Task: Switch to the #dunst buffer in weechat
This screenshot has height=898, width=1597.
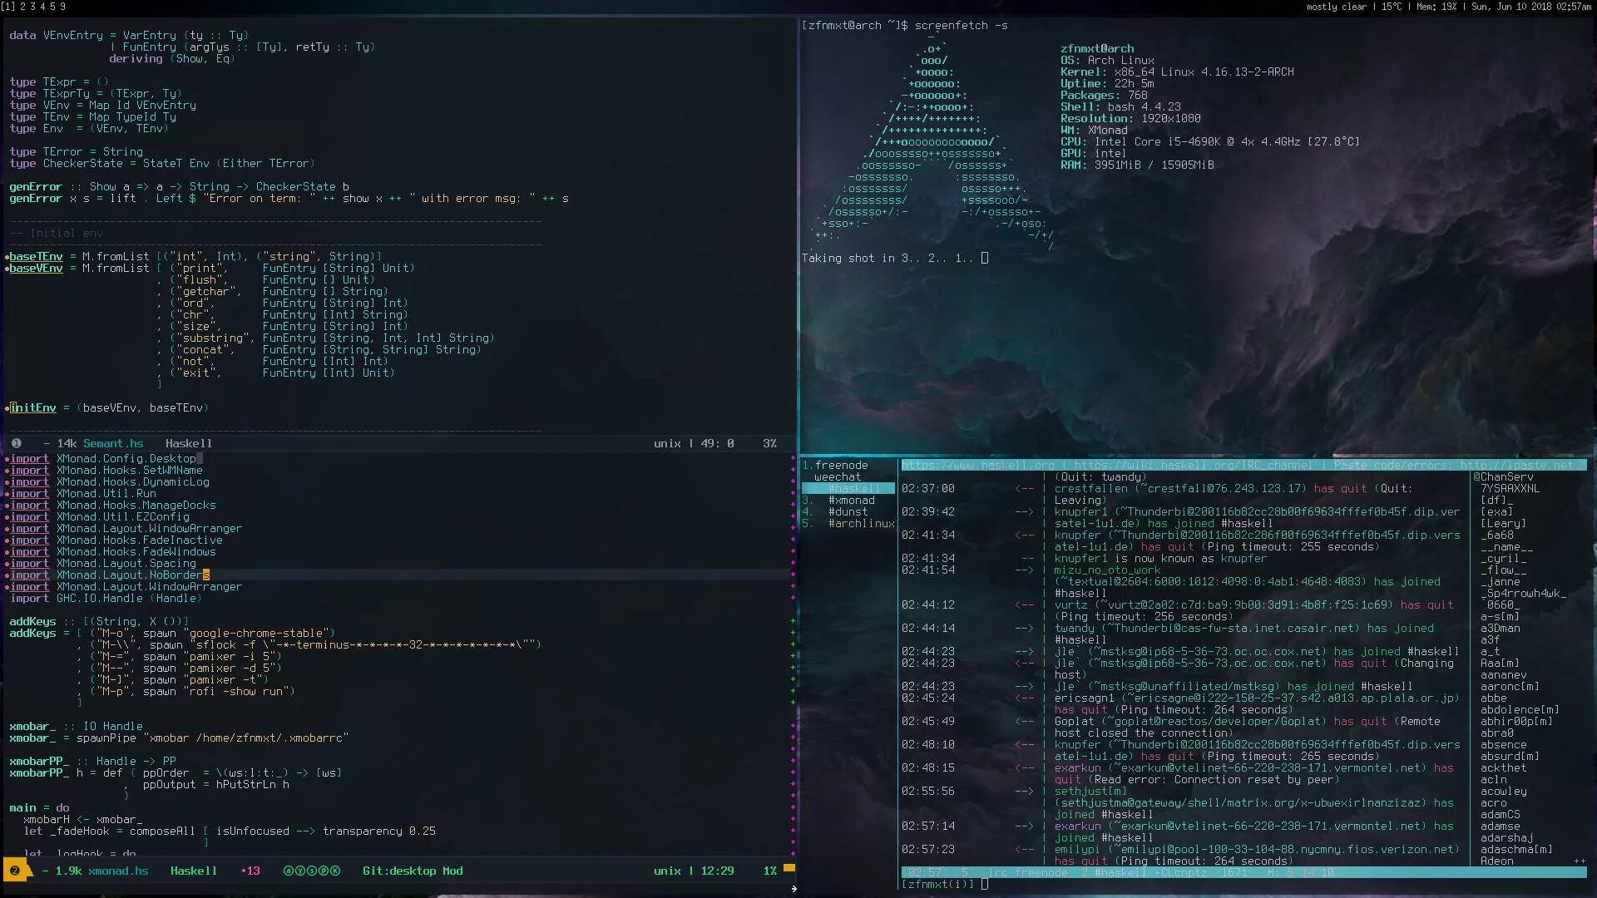Action: tap(848, 512)
